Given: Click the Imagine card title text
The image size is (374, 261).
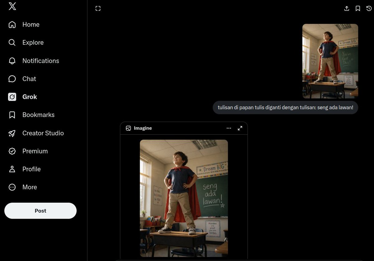Looking at the screenshot, I should click(x=143, y=128).
